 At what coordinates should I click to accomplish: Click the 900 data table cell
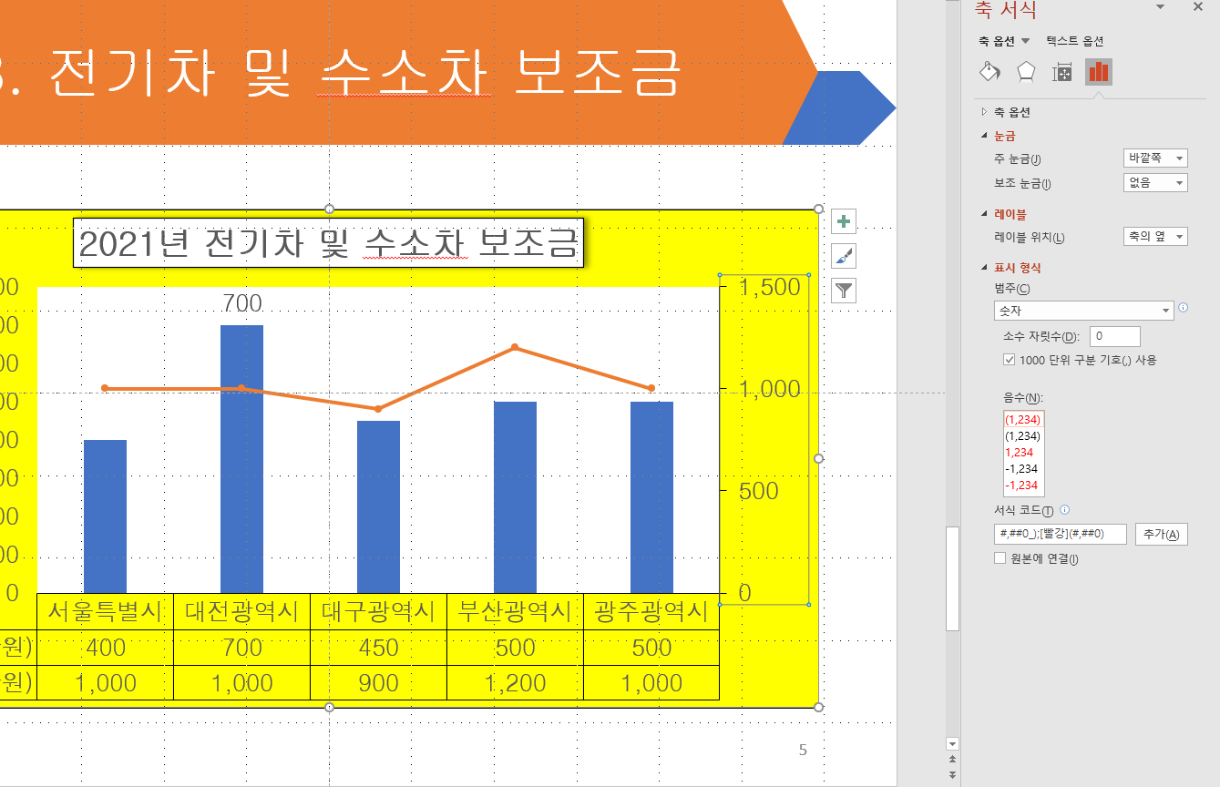coord(378,683)
